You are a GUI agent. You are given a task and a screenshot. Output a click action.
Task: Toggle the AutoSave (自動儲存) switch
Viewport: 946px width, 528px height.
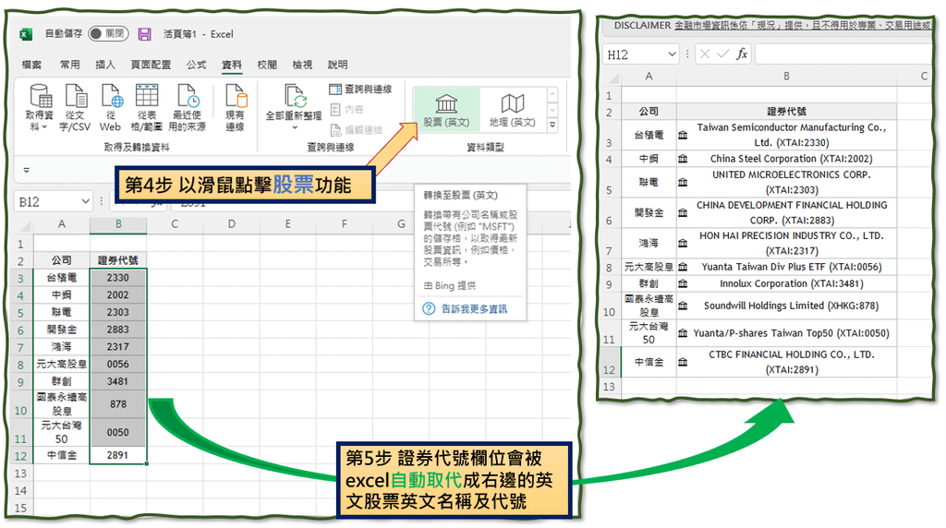coord(109,34)
